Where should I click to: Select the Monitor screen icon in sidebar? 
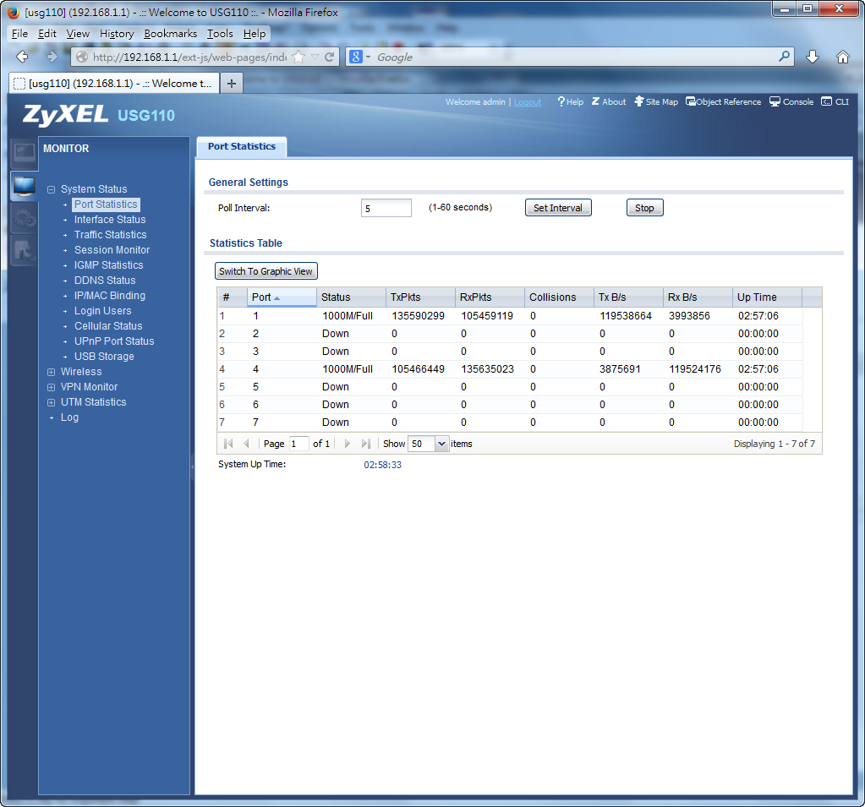(24, 185)
